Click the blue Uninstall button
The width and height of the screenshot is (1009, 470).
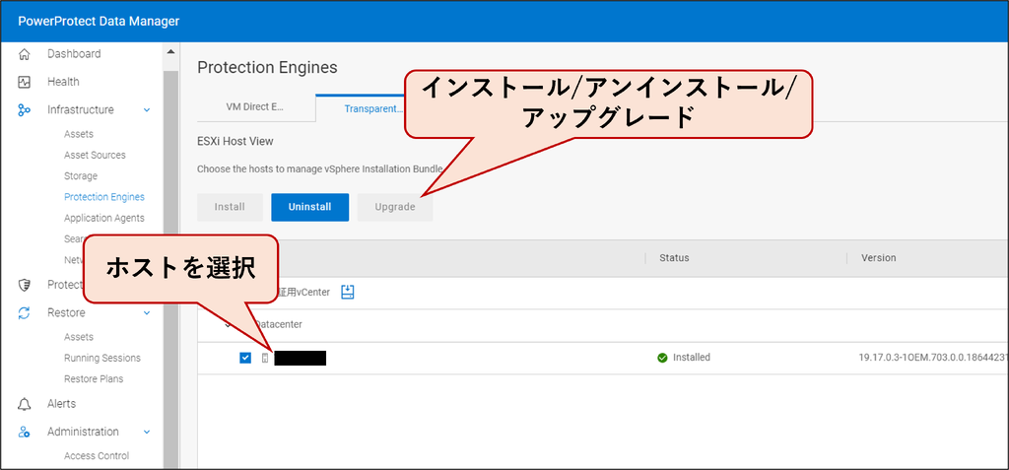[310, 207]
